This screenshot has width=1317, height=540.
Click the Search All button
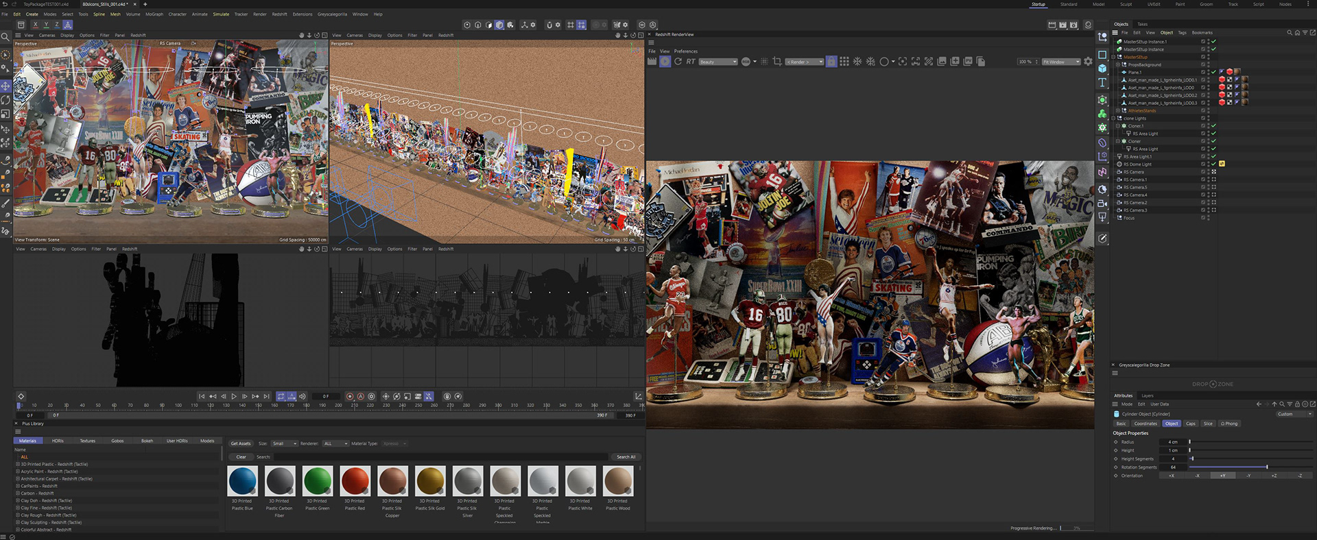tap(626, 456)
